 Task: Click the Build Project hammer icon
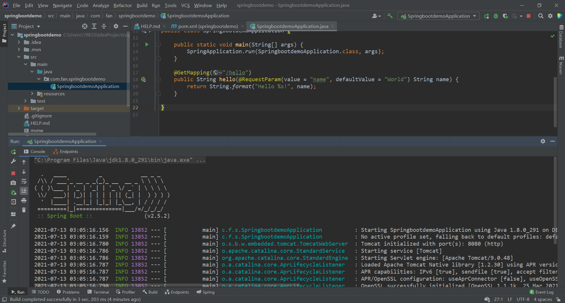pyautogui.click(x=390, y=16)
